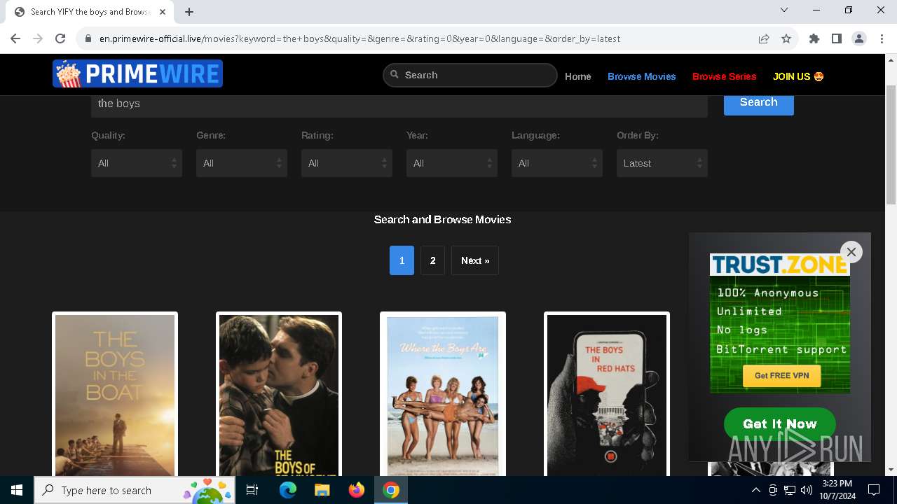The height and width of the screenshot is (504, 897).
Task: Close the PrimeWire browser tab
Action: (163, 11)
